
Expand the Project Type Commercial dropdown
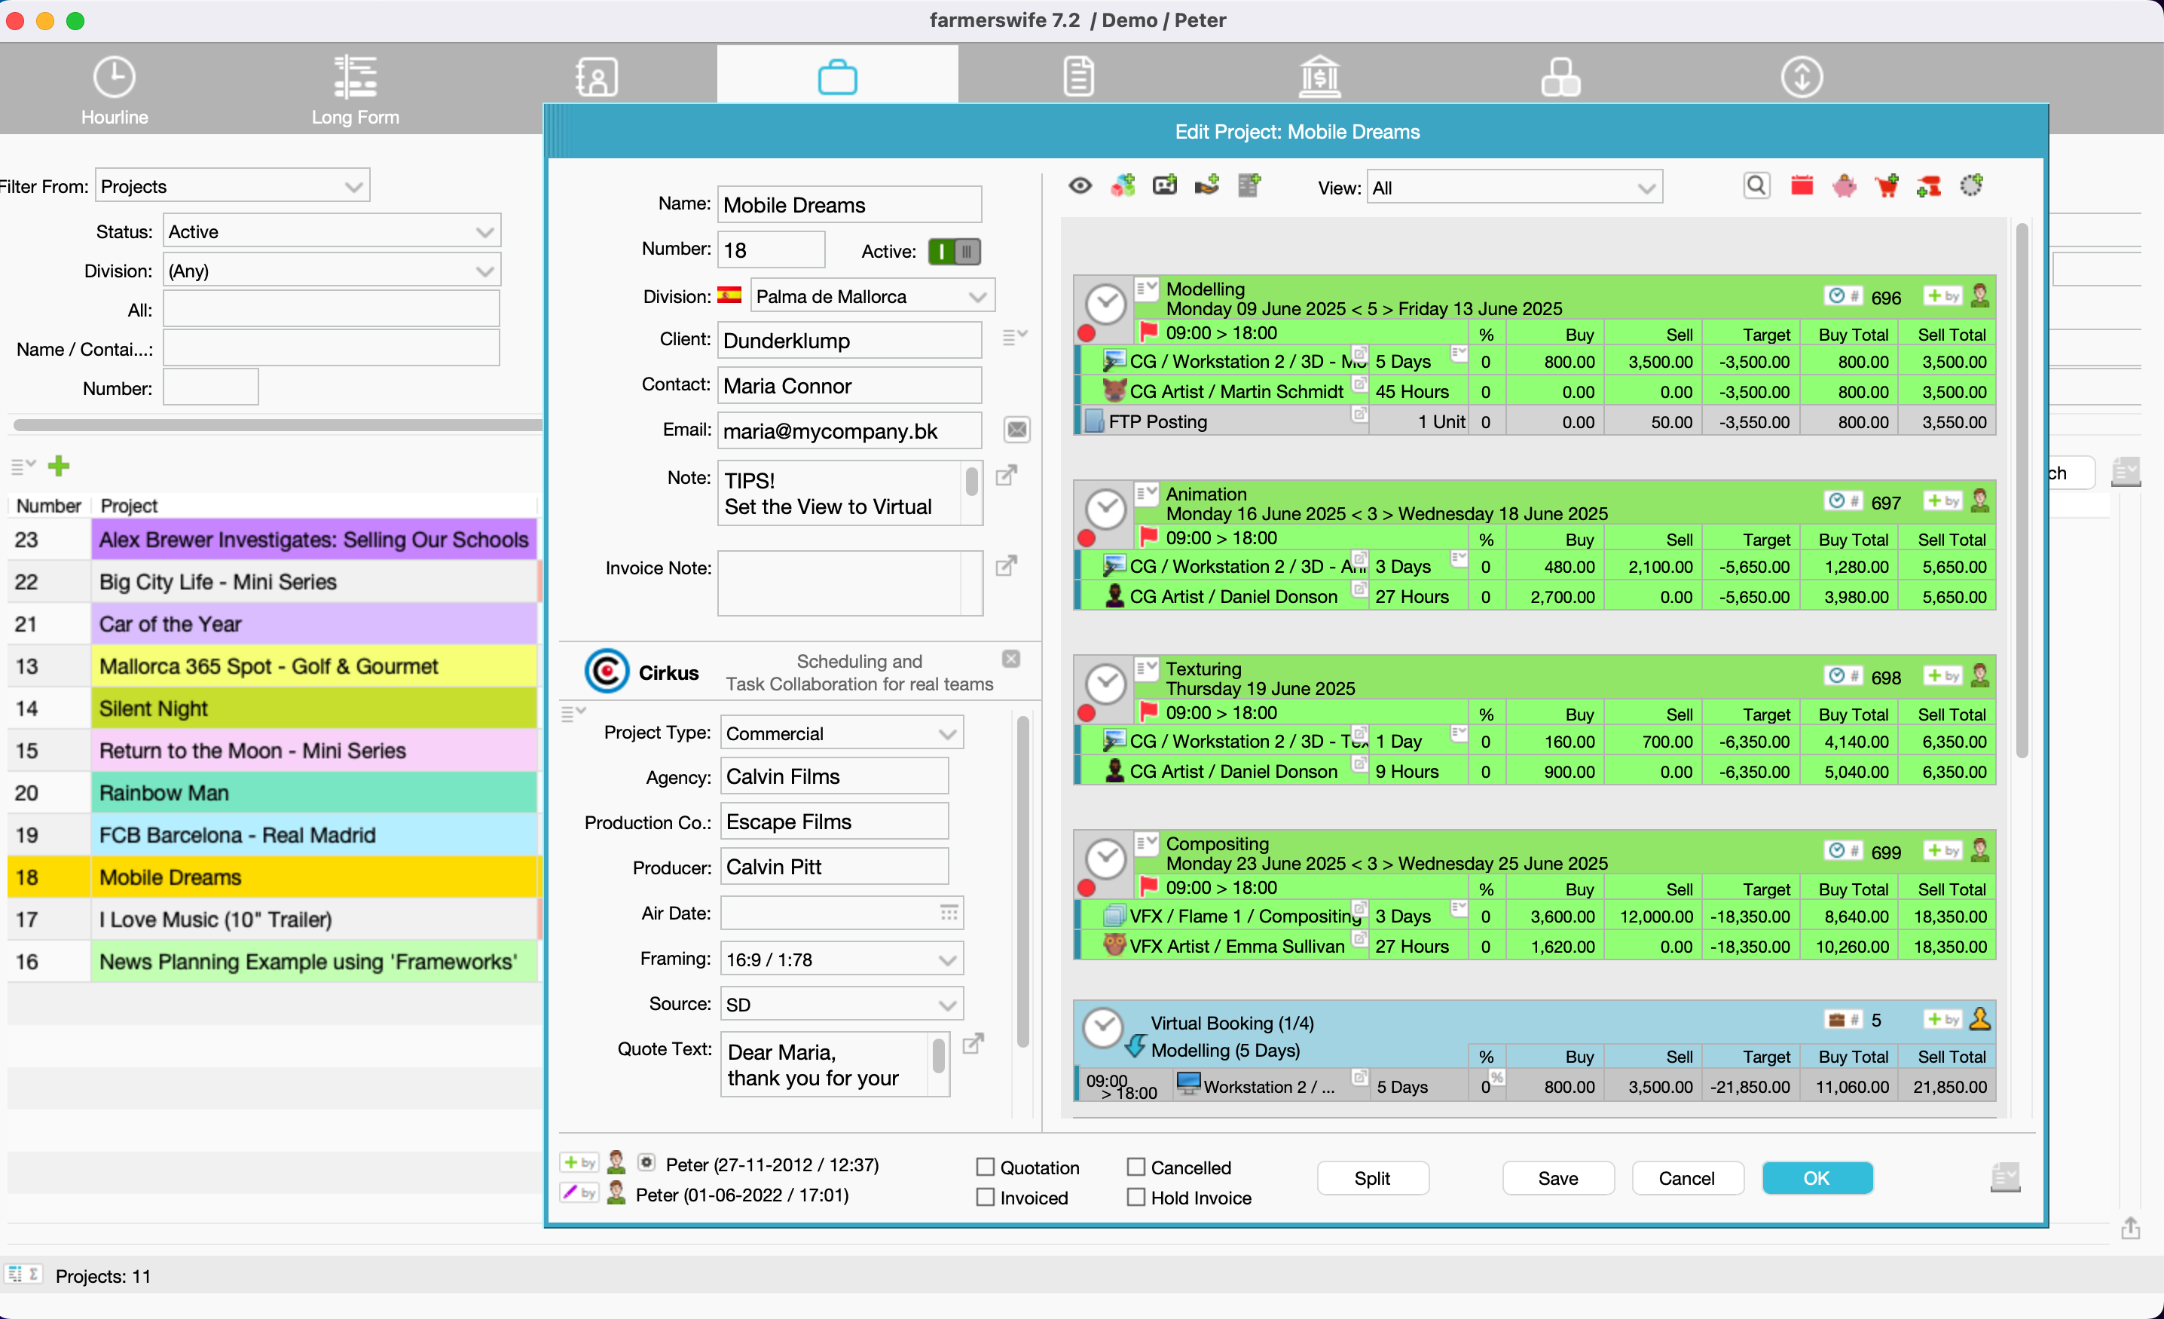coord(840,733)
